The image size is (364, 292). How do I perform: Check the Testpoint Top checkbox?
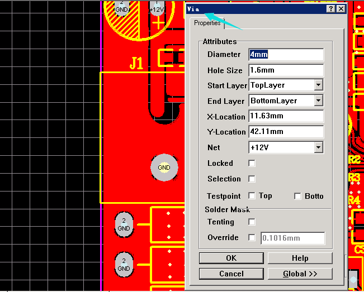point(252,196)
